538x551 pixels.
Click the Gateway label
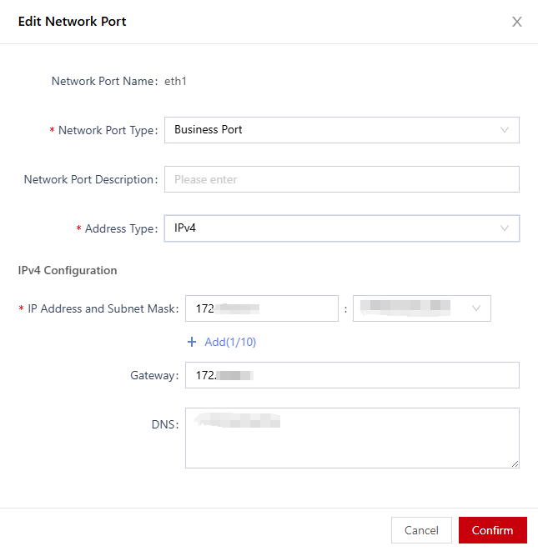(x=154, y=375)
